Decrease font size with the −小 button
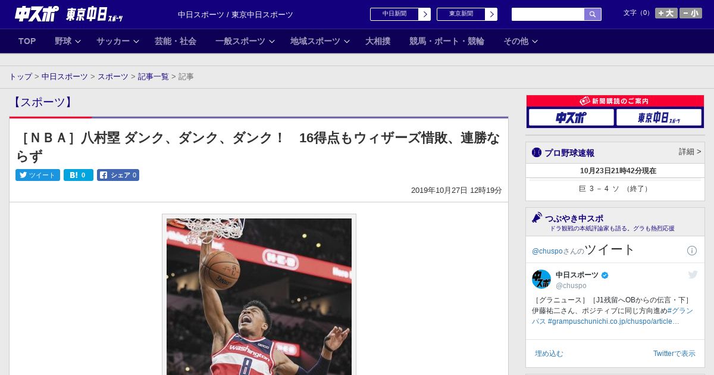Screen dimensions: 714x375 [691, 13]
